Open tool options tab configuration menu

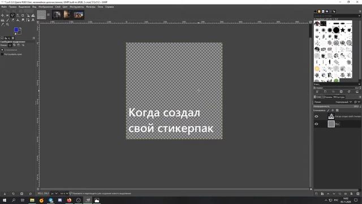[34, 38]
